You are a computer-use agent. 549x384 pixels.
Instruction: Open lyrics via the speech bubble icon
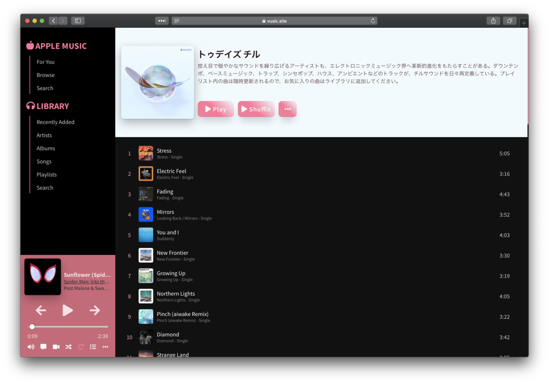pyautogui.click(x=43, y=347)
